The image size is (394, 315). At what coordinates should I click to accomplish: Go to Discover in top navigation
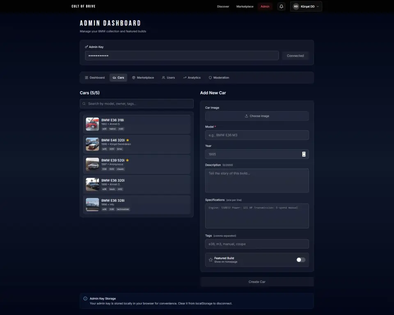tap(223, 7)
